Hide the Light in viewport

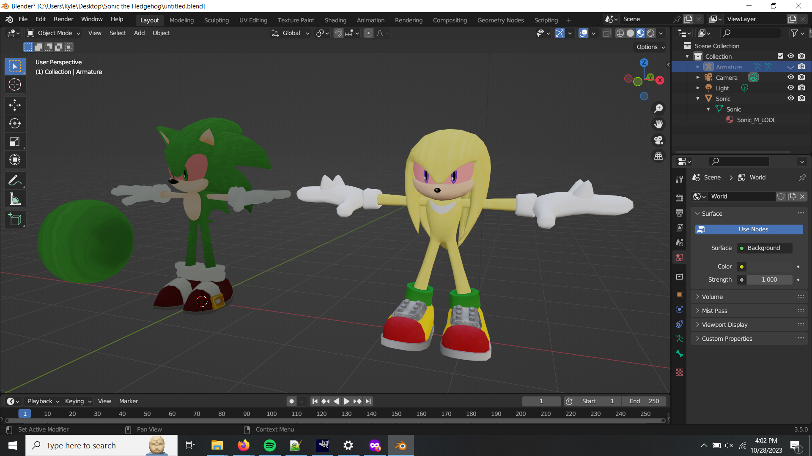point(790,88)
